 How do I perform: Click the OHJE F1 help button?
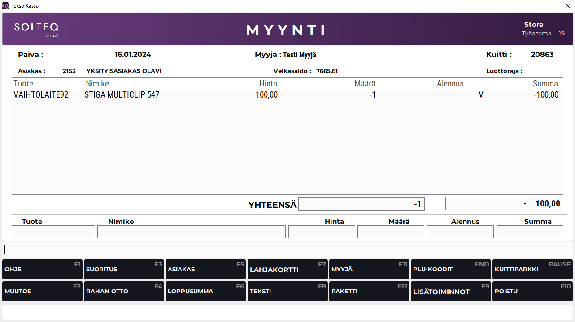coord(42,270)
